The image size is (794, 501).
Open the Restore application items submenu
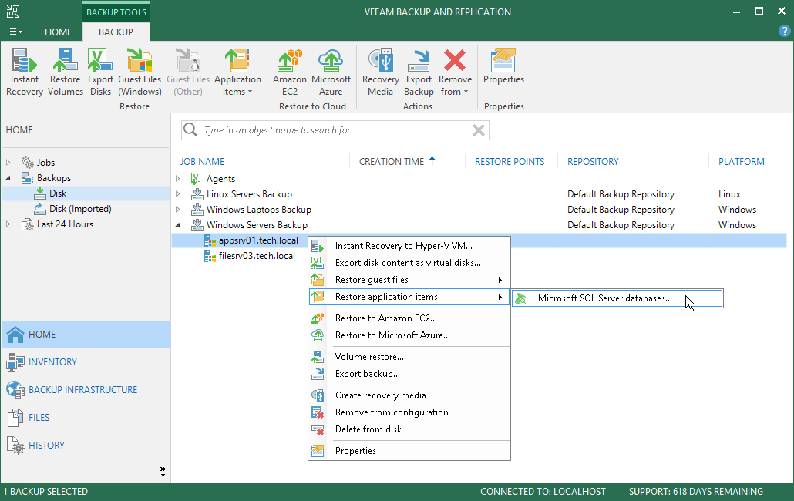(409, 297)
